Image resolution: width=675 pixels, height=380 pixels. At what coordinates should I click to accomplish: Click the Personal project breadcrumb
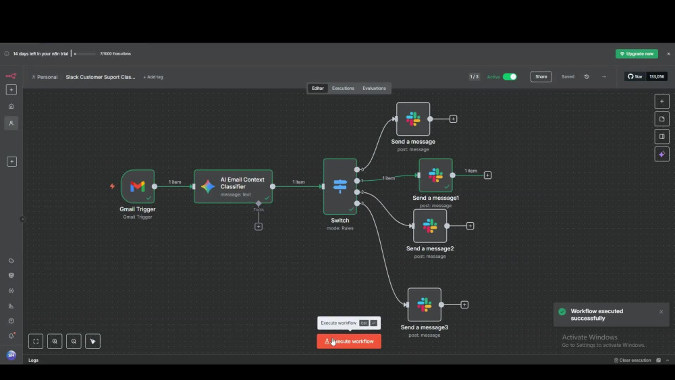pyautogui.click(x=45, y=77)
